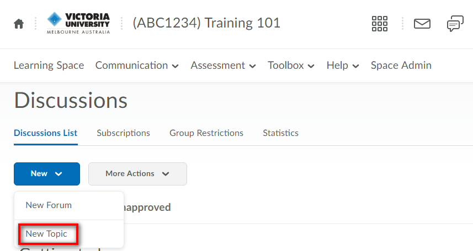
Task: Select the Discussions List tab
Action: pos(46,133)
